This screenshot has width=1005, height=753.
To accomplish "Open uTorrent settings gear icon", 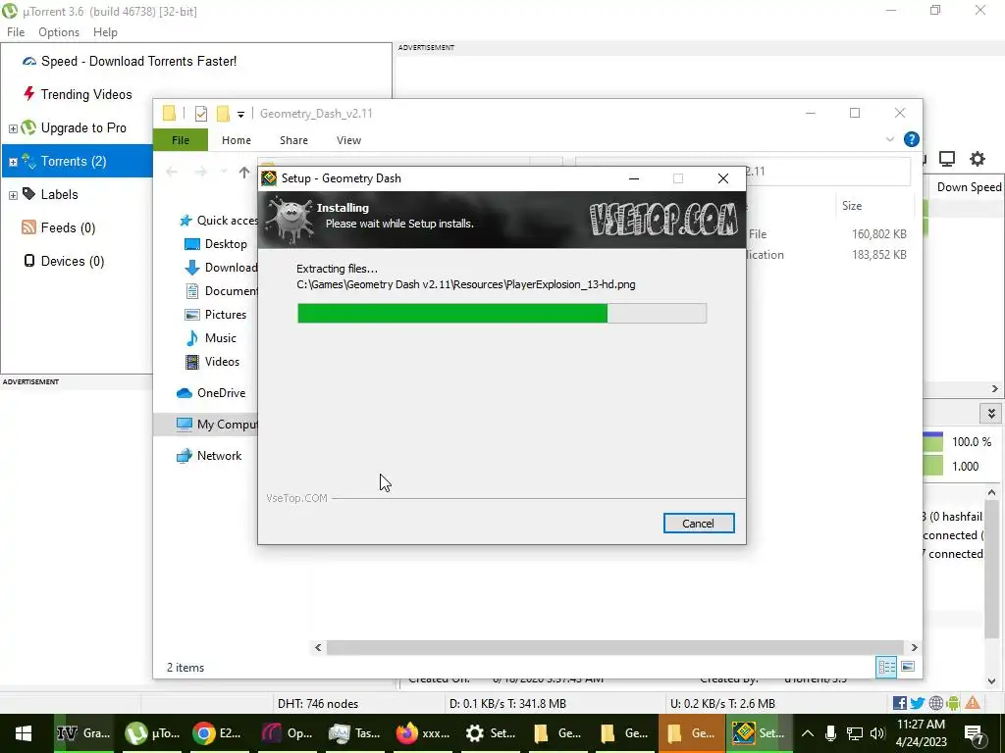I will pos(977,159).
